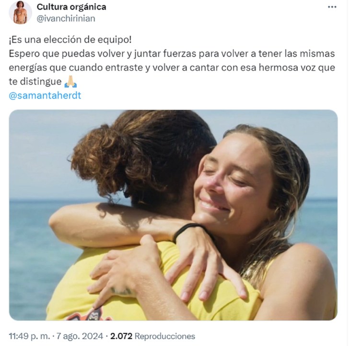Click the orange graphic on yellow shirt
This screenshot has height=346, width=350.
(89, 315)
